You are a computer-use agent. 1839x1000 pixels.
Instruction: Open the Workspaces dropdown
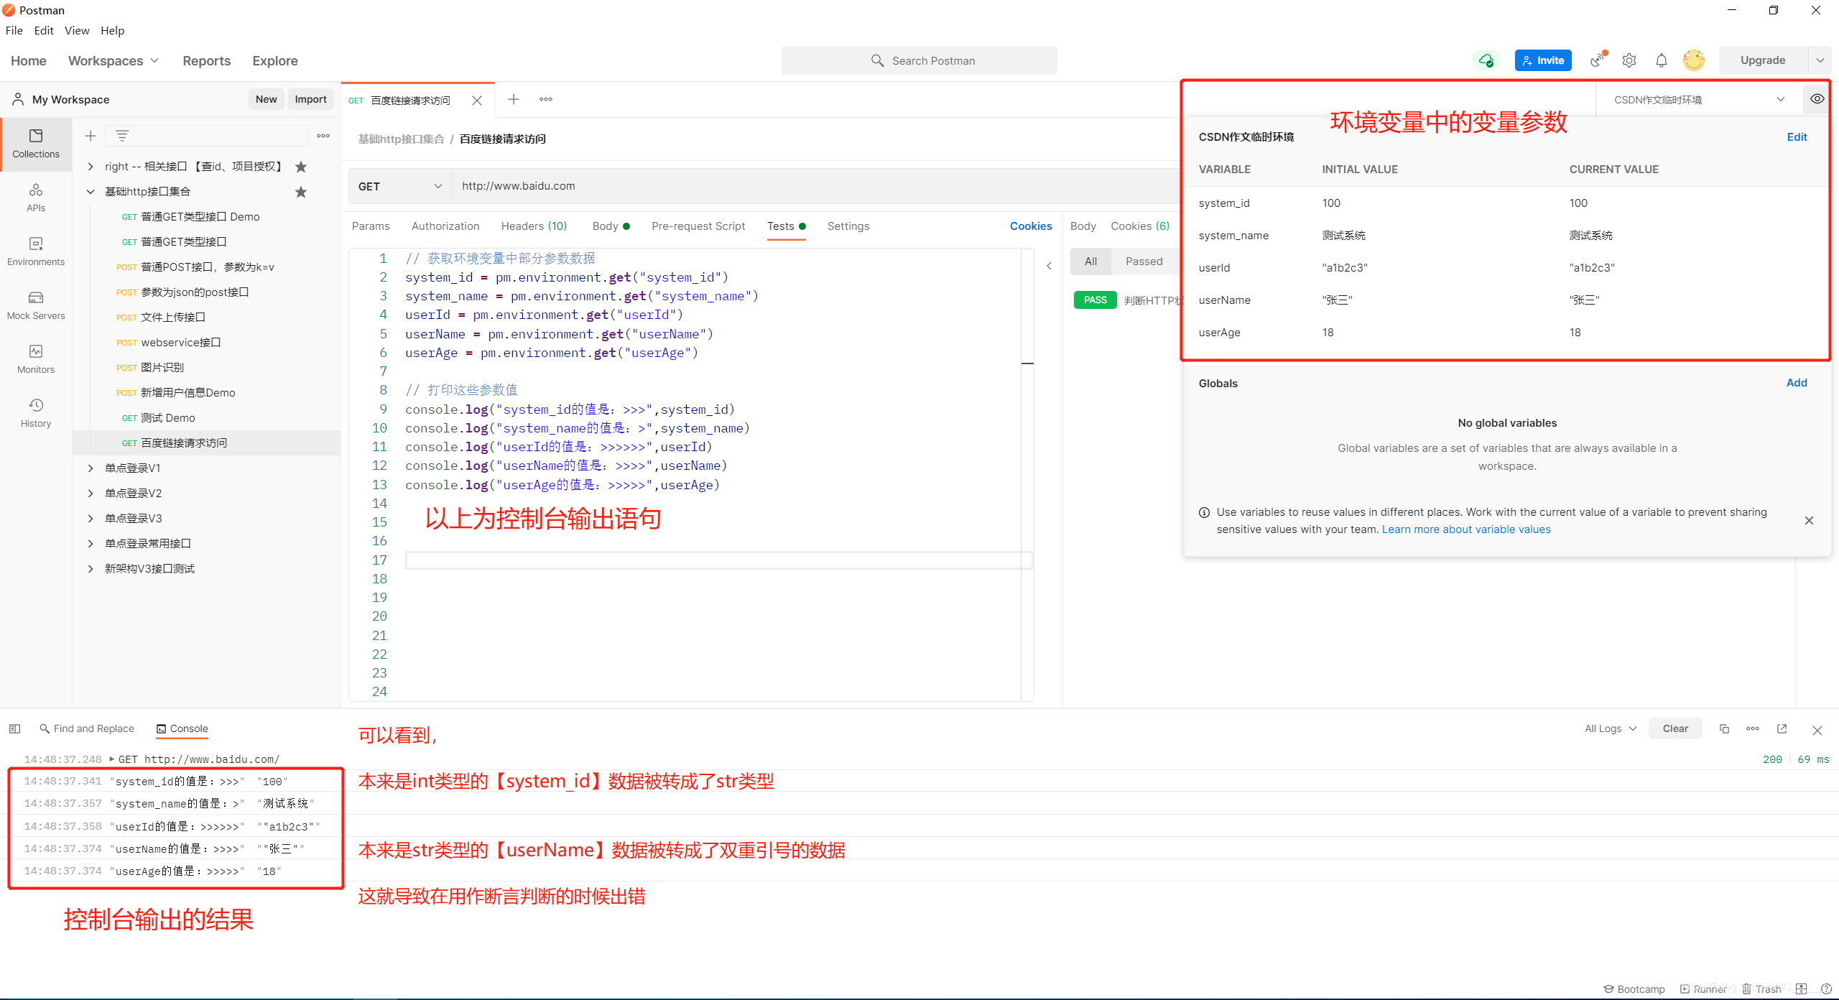point(114,61)
